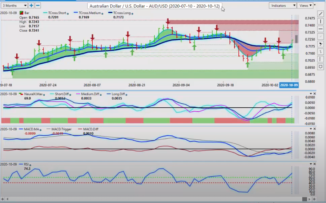The height and width of the screenshot is (203, 326).
Task: Open the Indicators dropdown
Action: coord(282,5)
